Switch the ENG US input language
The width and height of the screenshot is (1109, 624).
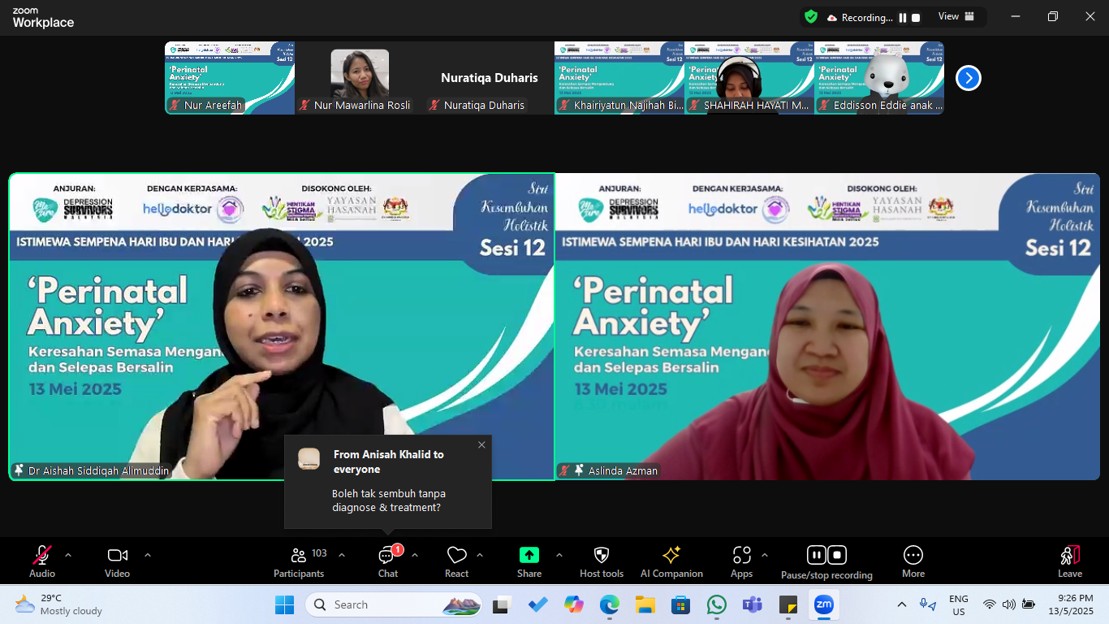pos(959,605)
